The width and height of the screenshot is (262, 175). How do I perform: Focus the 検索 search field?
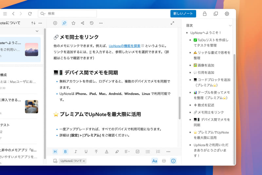coord(67,13)
